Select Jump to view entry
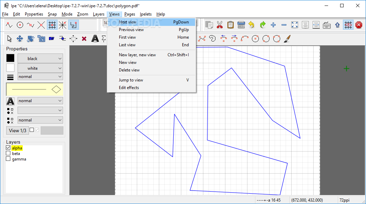 (151, 80)
